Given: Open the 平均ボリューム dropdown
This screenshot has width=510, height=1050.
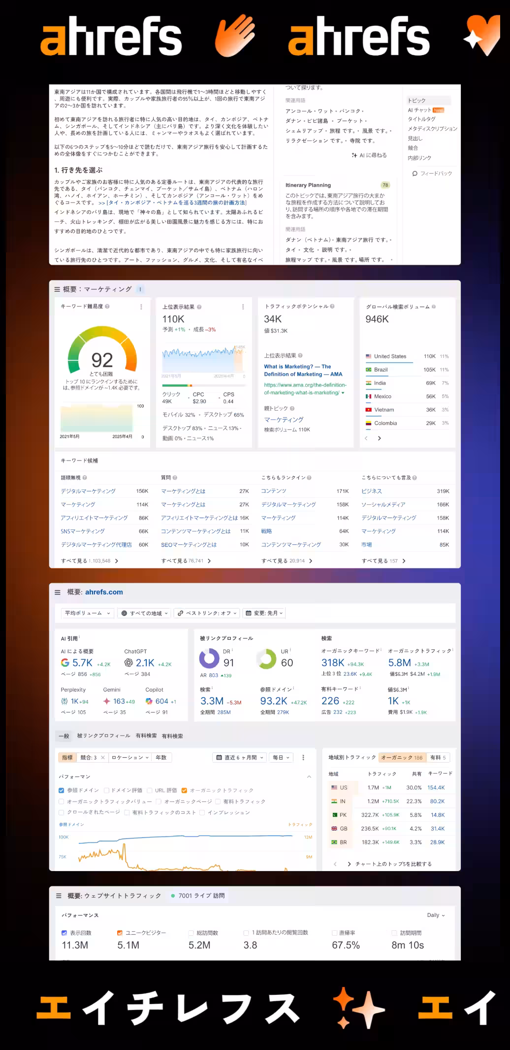Looking at the screenshot, I should 87,613.
